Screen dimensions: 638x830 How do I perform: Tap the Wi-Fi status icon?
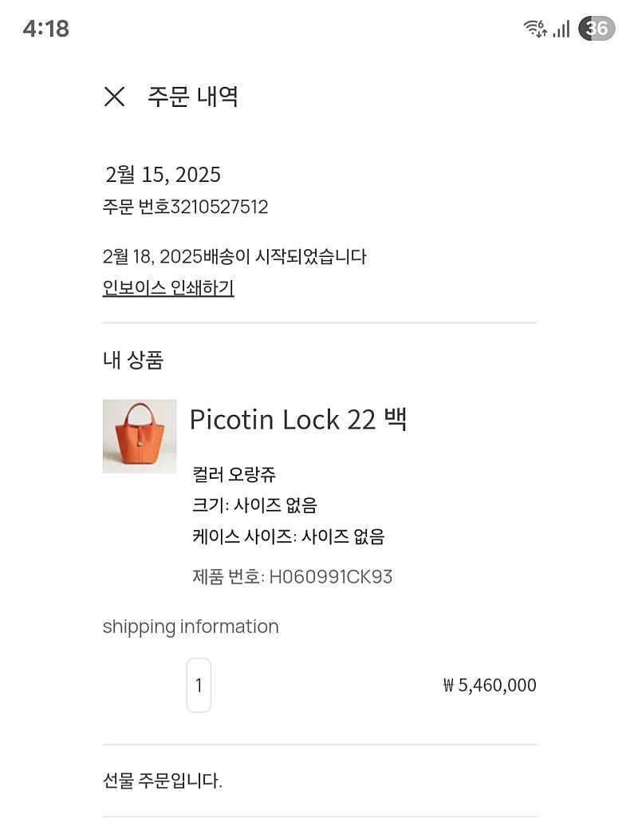pyautogui.click(x=535, y=29)
